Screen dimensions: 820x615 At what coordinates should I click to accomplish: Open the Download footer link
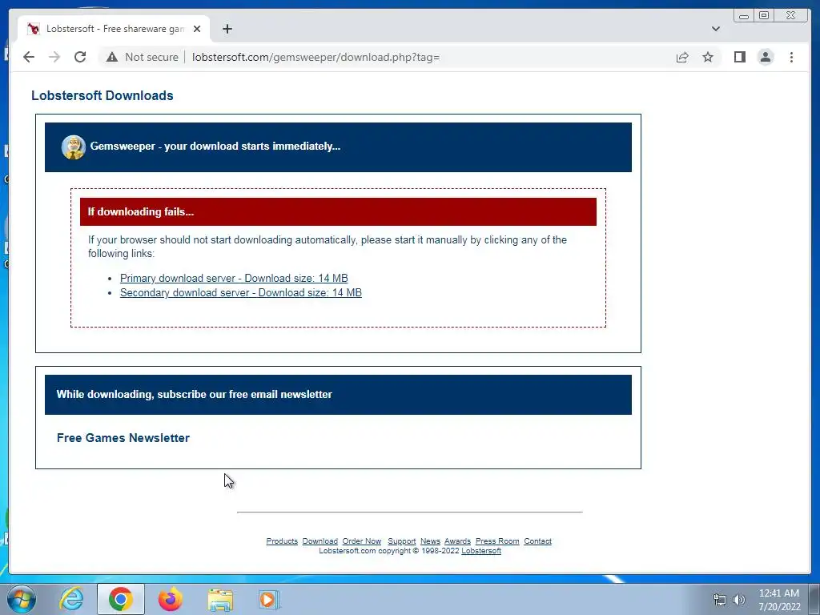(320, 541)
